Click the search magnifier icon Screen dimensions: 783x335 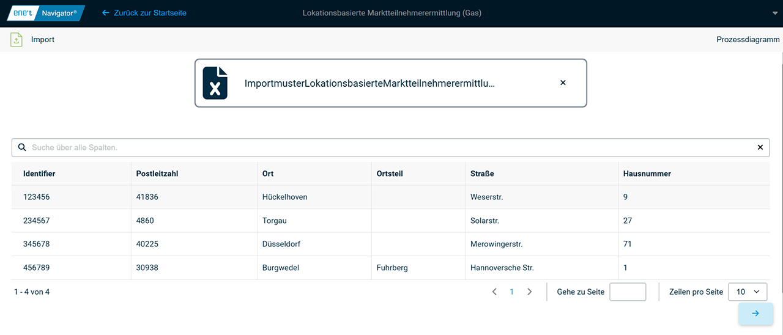click(x=22, y=147)
